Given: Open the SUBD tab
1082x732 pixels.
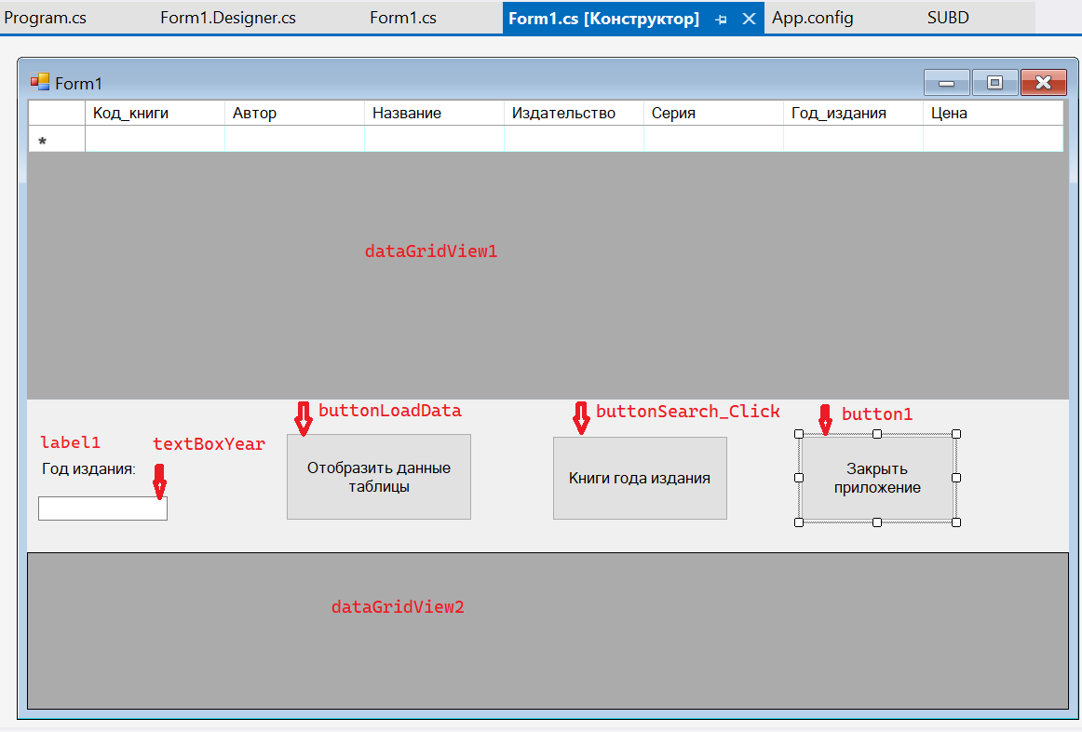Looking at the screenshot, I should coord(948,18).
